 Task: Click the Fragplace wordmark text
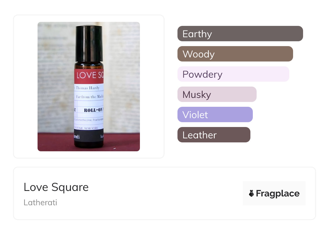tap(278, 193)
